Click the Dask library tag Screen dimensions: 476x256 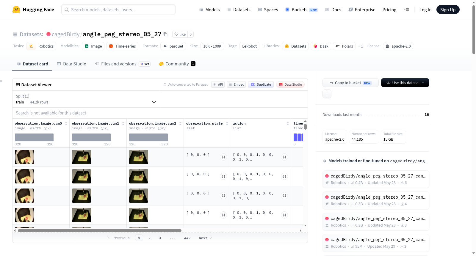pyautogui.click(x=321, y=46)
